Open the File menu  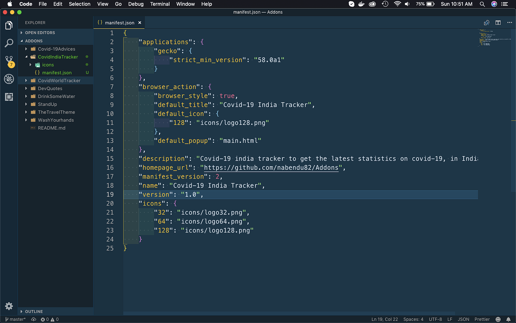pos(43,4)
